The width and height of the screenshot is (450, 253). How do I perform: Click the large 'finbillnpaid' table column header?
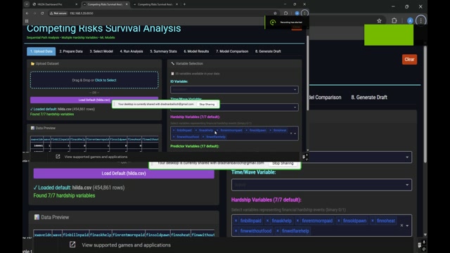coord(76,235)
